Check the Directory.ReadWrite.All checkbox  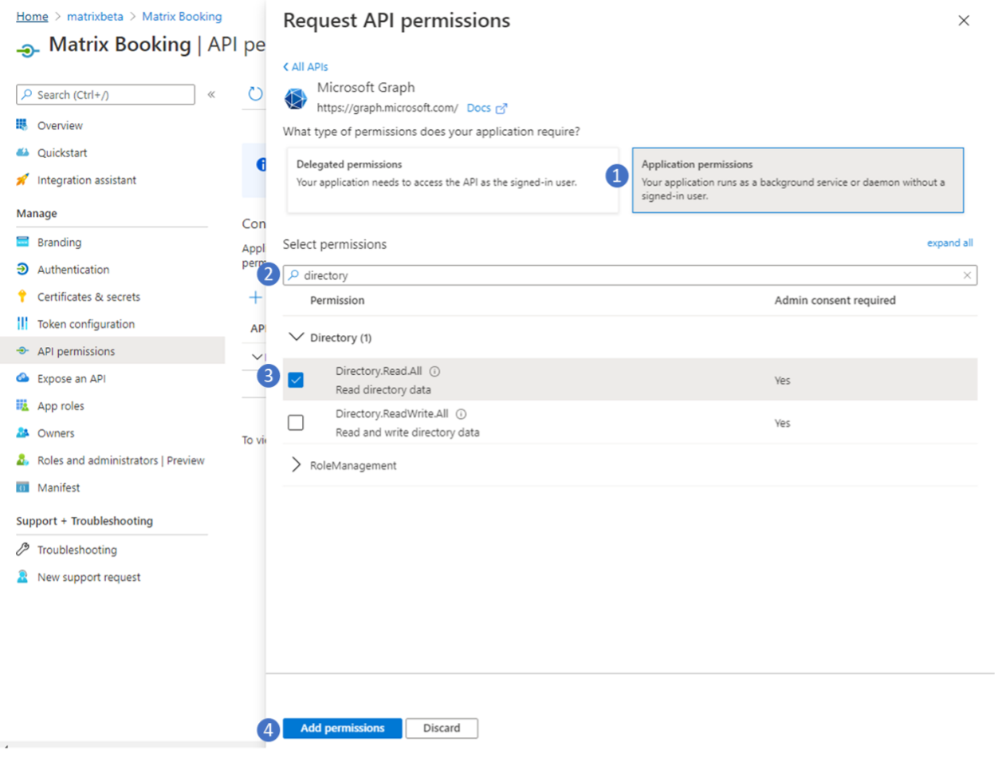click(296, 423)
